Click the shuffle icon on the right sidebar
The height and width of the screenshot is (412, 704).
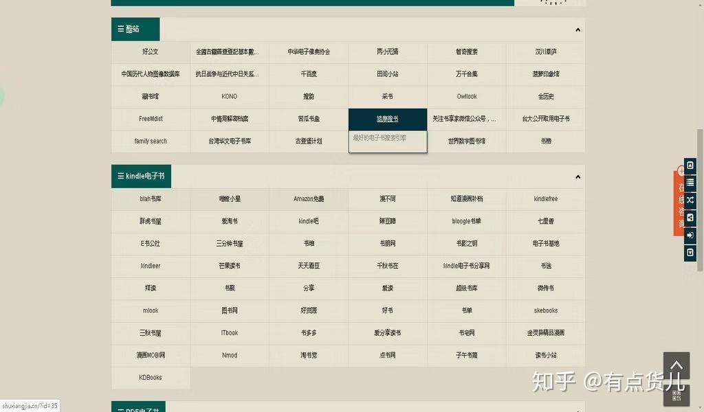[690, 200]
